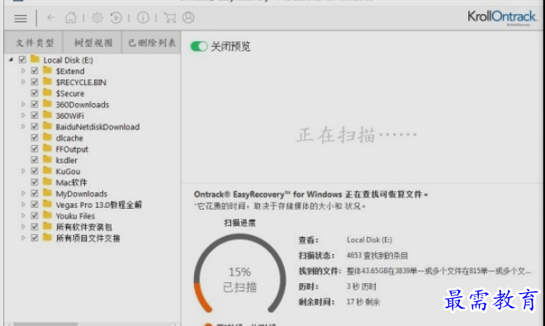Screen dimensions: 545x326
Task: Uncheck the 所有软件安装包 checkbox
Action: pyautogui.click(x=35, y=227)
